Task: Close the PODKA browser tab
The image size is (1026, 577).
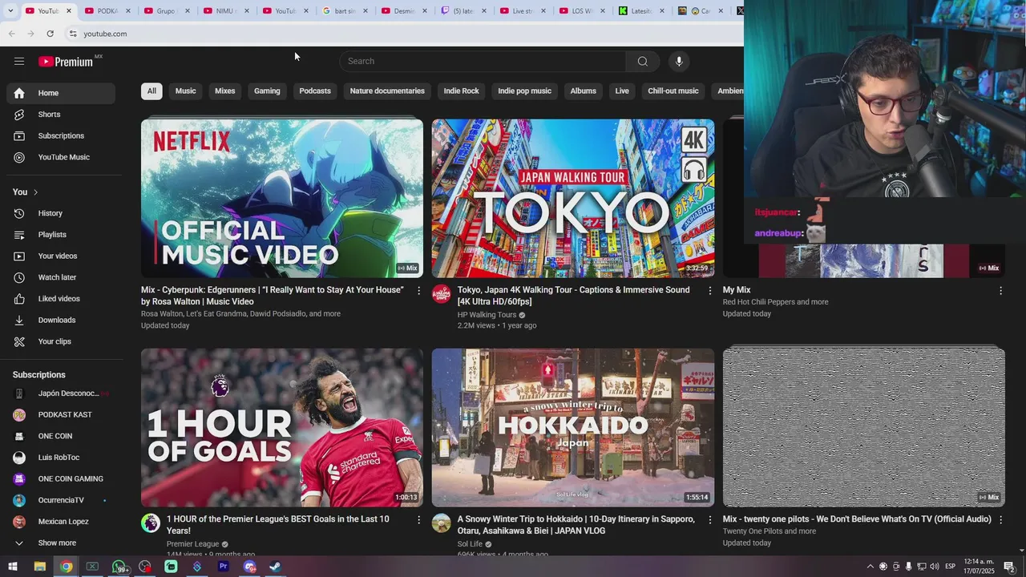Action: tap(127, 11)
